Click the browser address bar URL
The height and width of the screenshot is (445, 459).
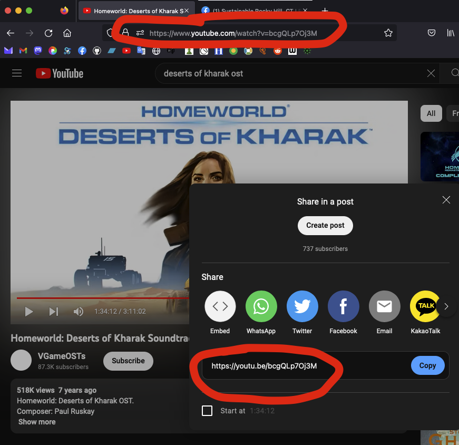233,33
